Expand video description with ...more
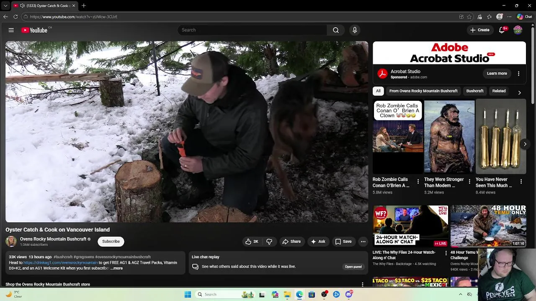This screenshot has width=536, height=301. pyautogui.click(x=116, y=268)
